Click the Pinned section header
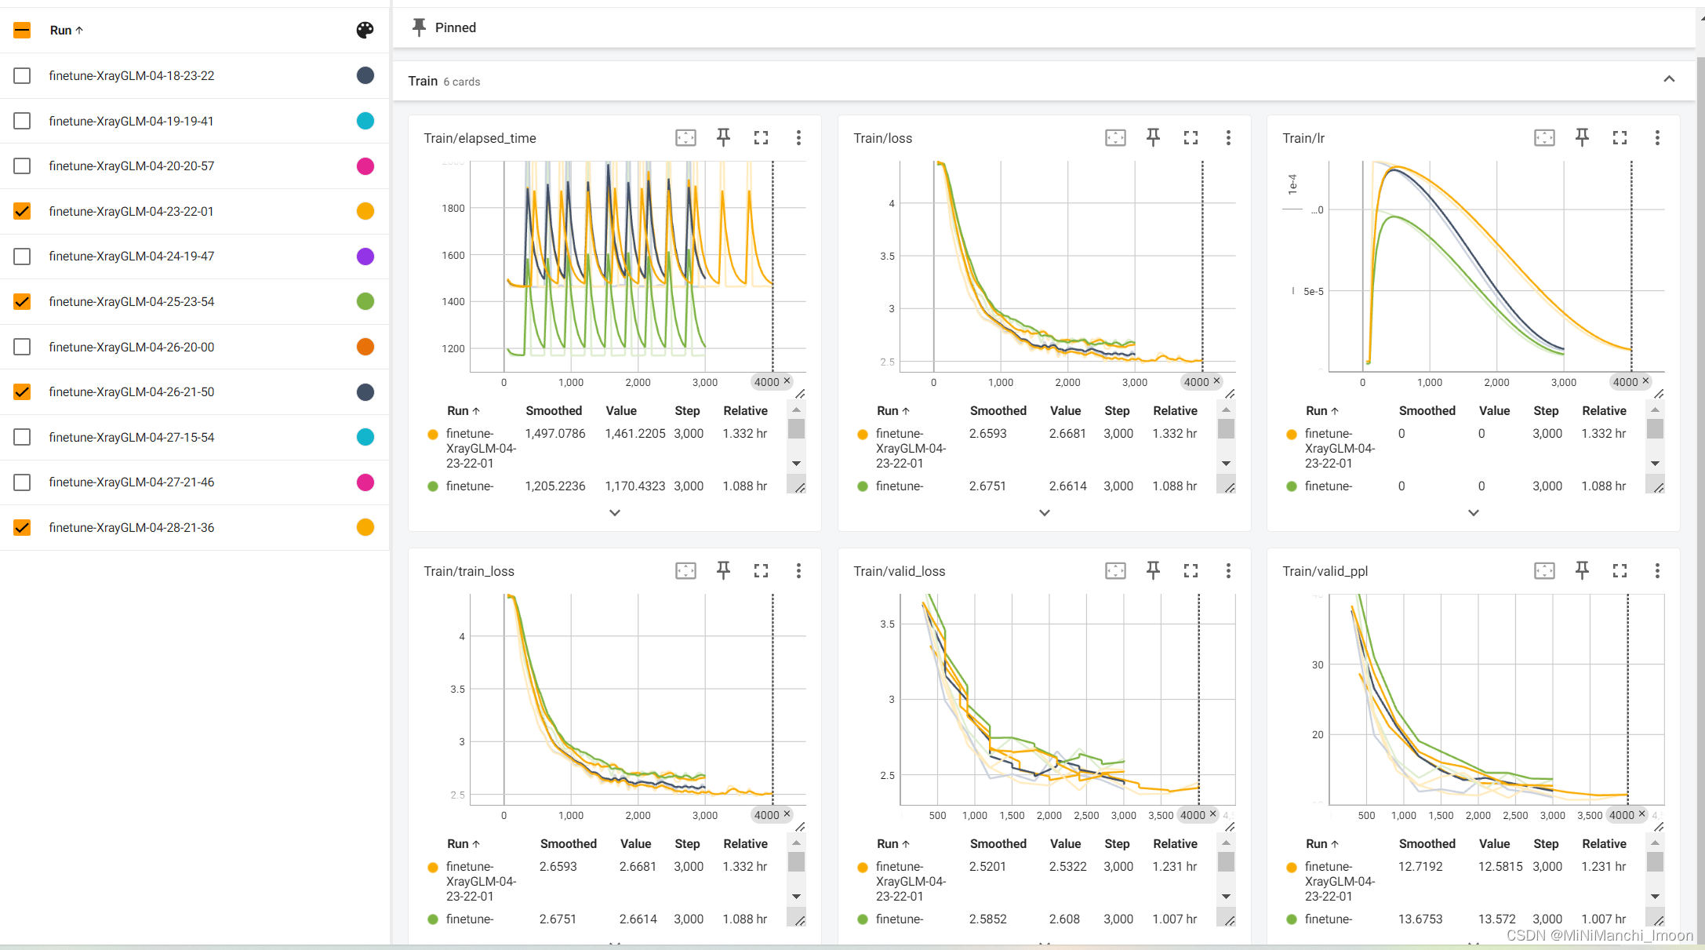 (455, 27)
